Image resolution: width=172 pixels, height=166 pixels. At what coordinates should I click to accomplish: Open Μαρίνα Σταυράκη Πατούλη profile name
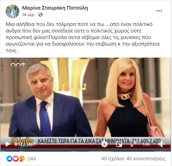click(55, 8)
